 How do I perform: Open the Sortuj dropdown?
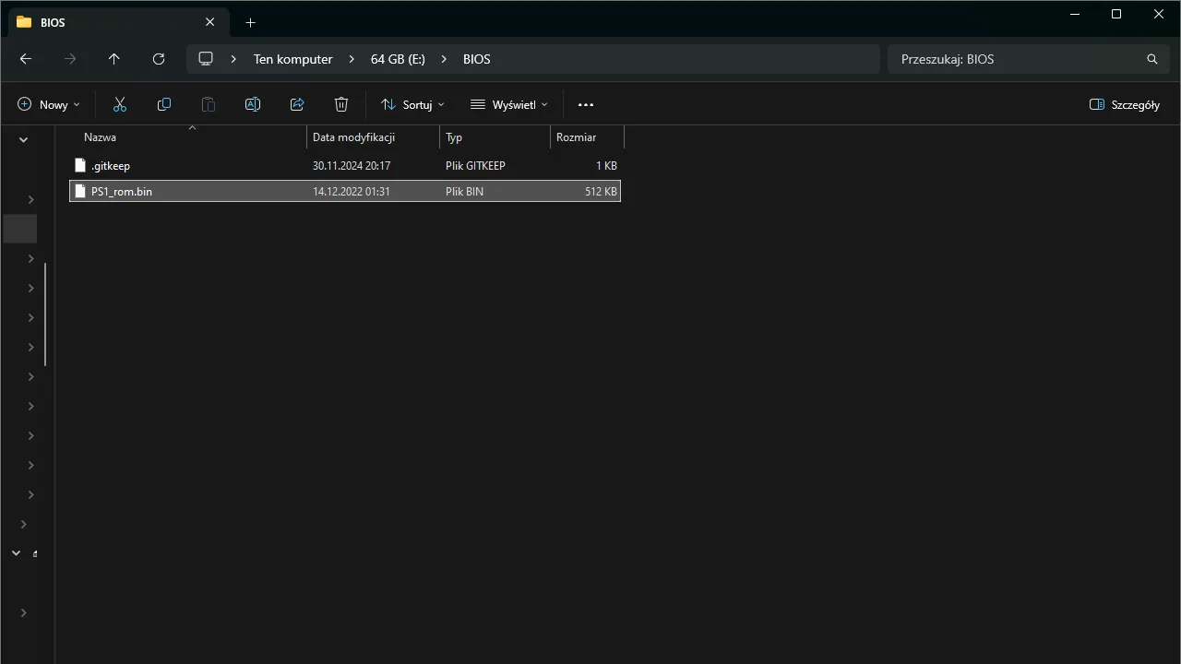click(413, 104)
